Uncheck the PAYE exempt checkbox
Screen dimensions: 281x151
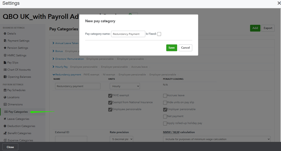click(x=110, y=96)
